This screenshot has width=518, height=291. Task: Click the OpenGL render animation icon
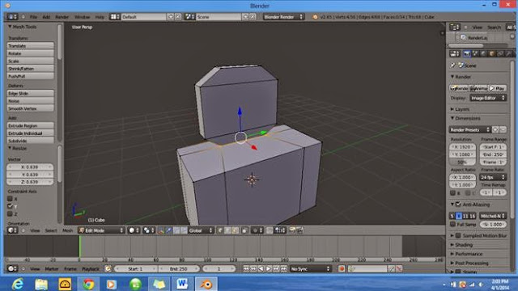pyautogui.click(x=300, y=230)
